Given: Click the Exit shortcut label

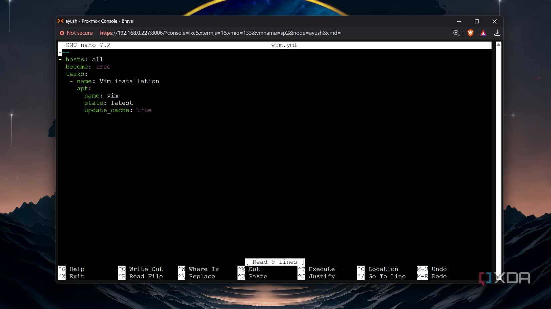Looking at the screenshot, I should tap(77, 276).
